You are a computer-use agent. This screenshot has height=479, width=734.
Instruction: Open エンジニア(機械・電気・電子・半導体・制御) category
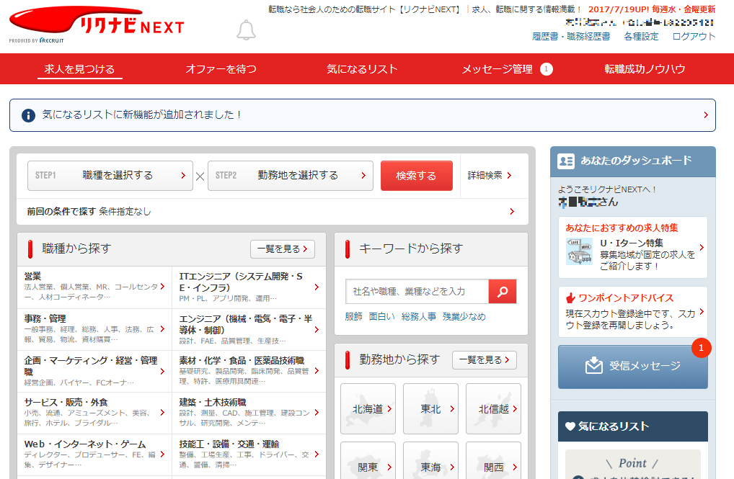coord(249,329)
